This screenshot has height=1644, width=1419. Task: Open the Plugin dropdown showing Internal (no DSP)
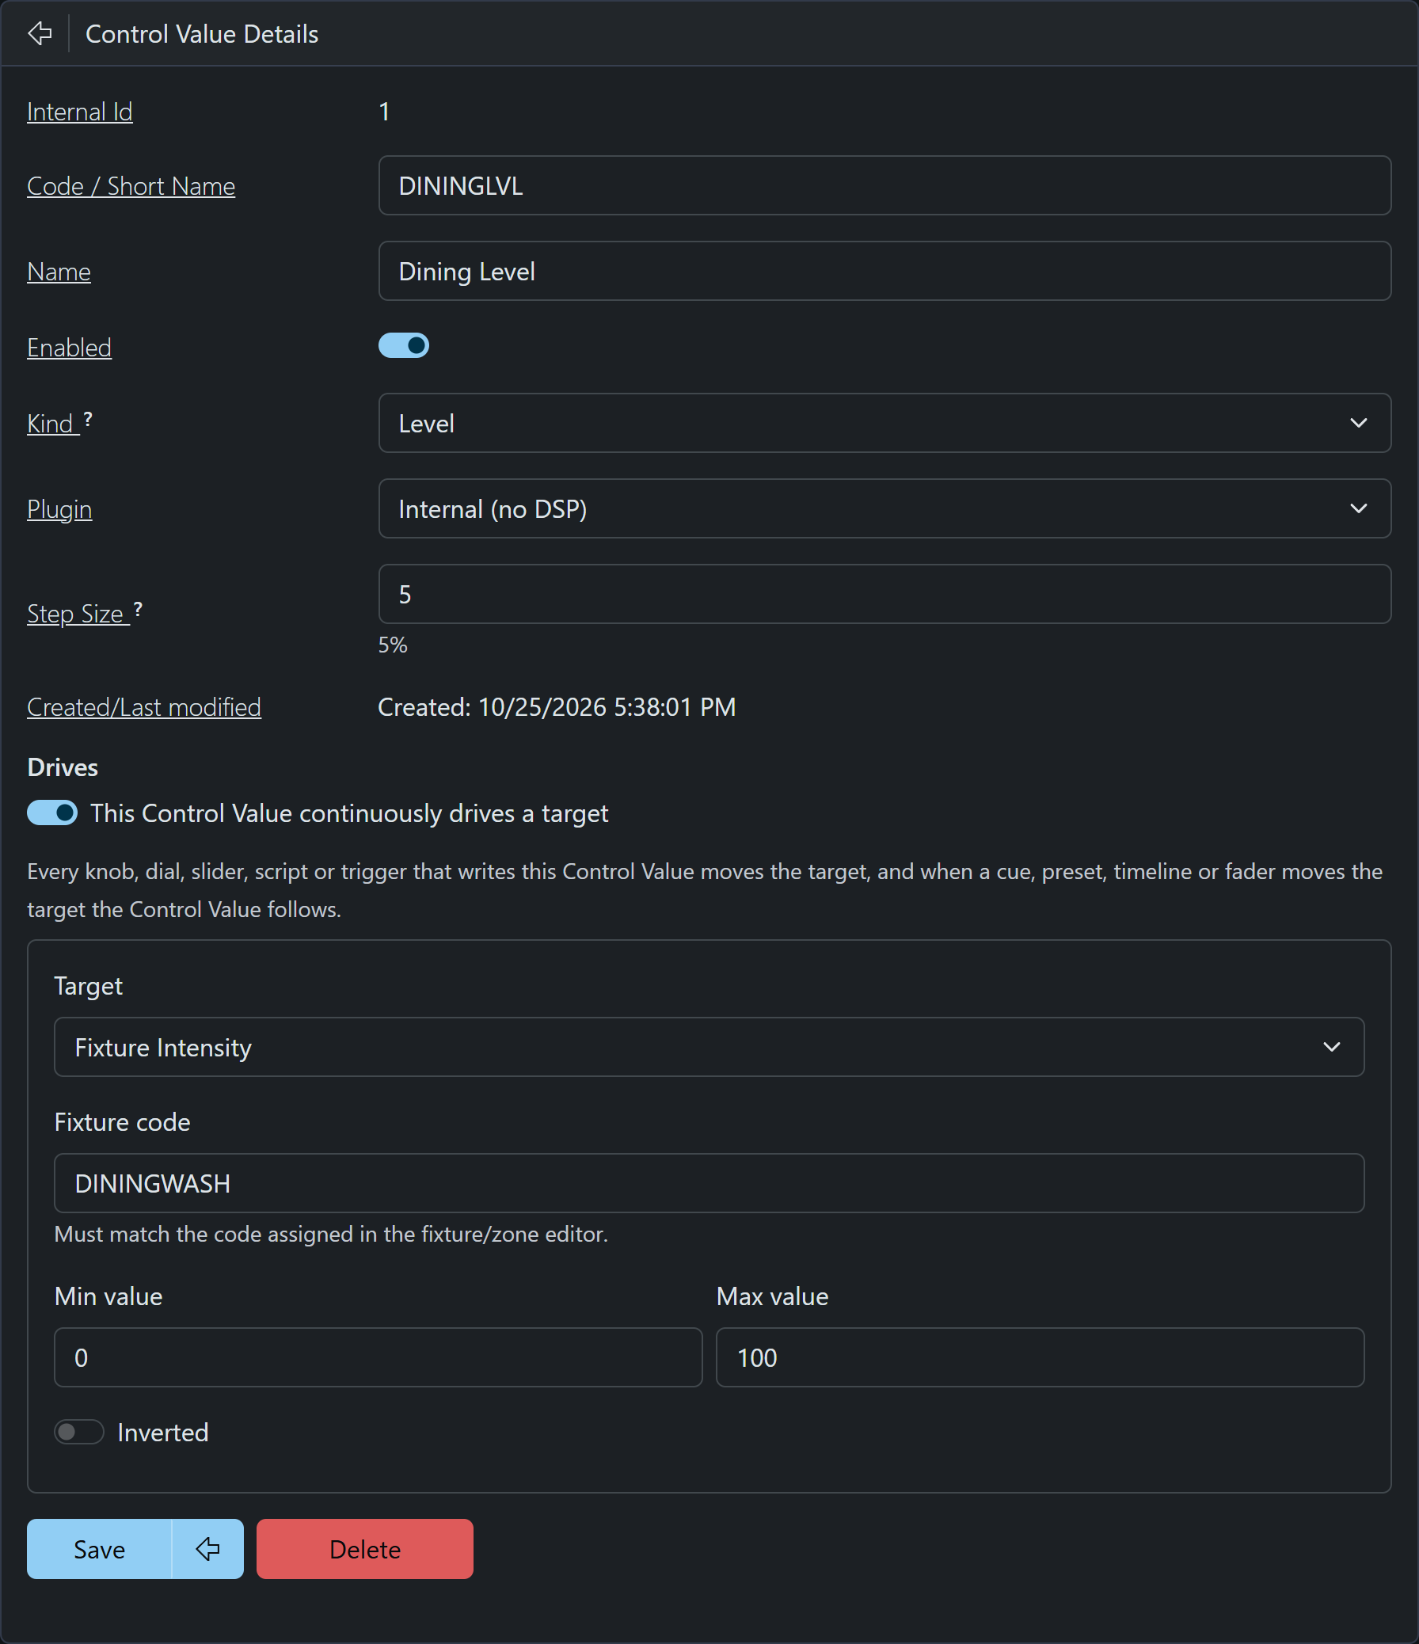pos(884,508)
